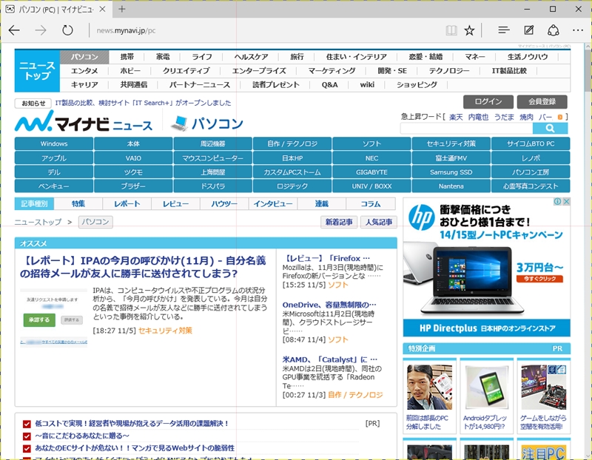The image size is (592, 460).
Task: Click the ad info icon on HP banner
Action: coord(557,201)
